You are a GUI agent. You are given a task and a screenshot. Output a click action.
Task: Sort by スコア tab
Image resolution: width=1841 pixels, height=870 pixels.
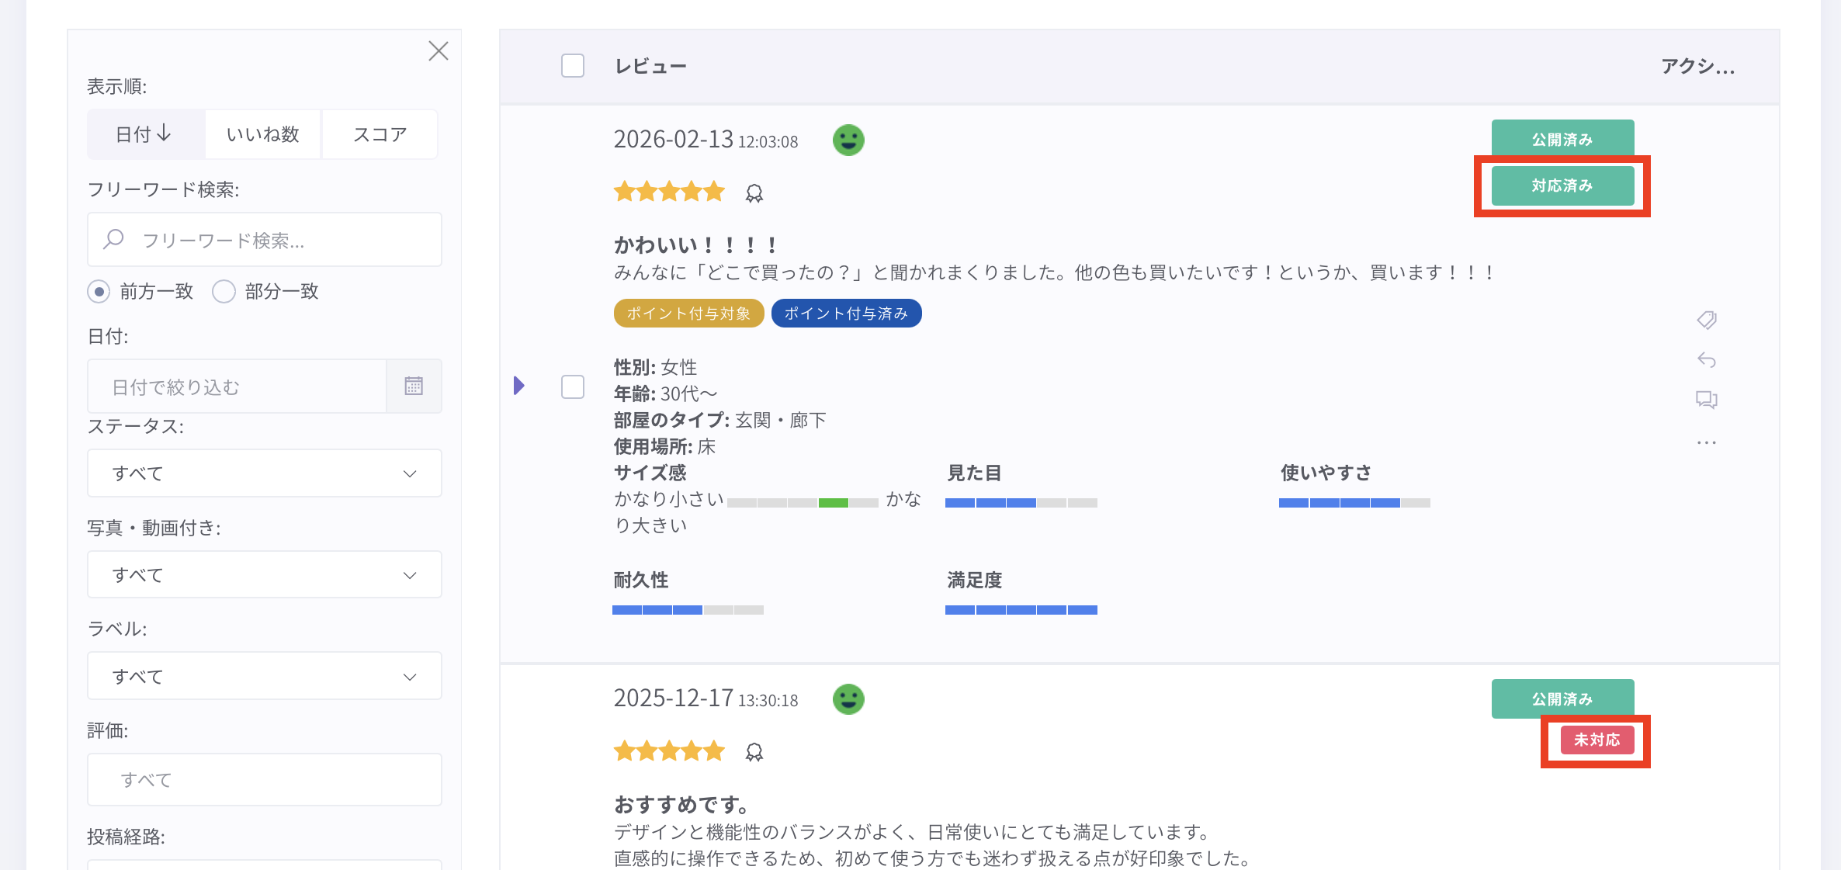380,134
